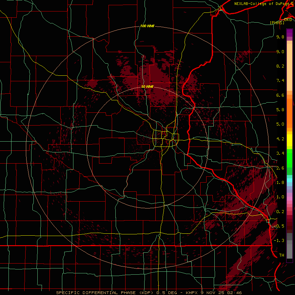
Task: Select the 8.2 legend value
Action: pos(280,66)
